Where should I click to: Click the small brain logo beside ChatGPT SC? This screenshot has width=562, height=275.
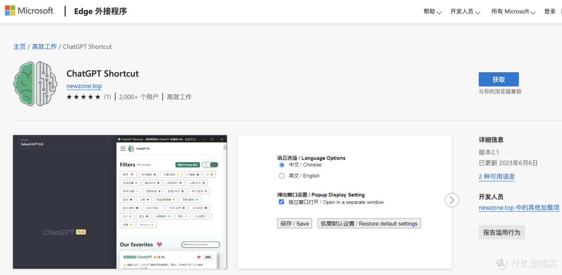[131, 149]
